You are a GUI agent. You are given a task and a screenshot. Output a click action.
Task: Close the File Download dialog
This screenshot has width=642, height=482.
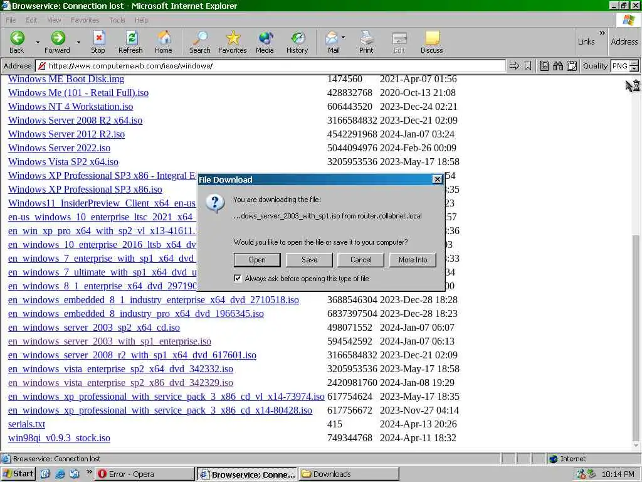pos(437,179)
